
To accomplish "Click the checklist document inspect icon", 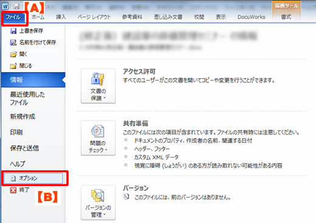I will pos(97,131).
